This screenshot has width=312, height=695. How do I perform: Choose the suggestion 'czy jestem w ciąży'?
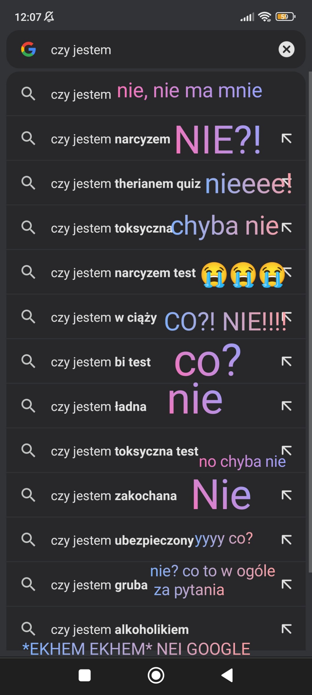coord(156,317)
